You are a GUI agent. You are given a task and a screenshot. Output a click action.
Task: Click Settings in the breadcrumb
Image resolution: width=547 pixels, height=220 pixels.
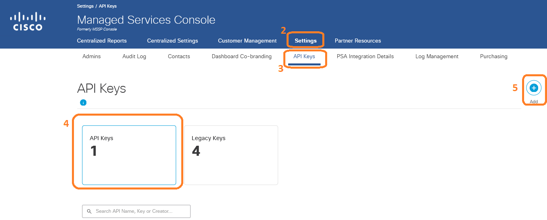[85, 6]
